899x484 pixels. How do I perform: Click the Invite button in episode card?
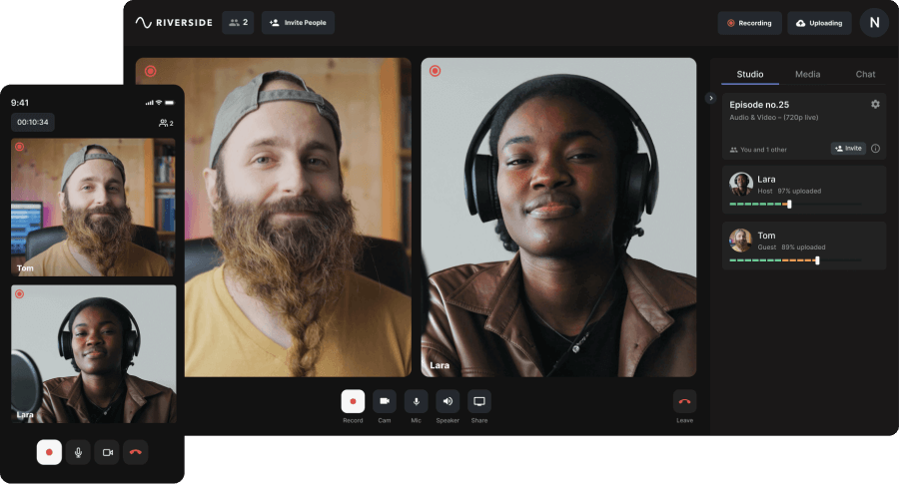848,149
